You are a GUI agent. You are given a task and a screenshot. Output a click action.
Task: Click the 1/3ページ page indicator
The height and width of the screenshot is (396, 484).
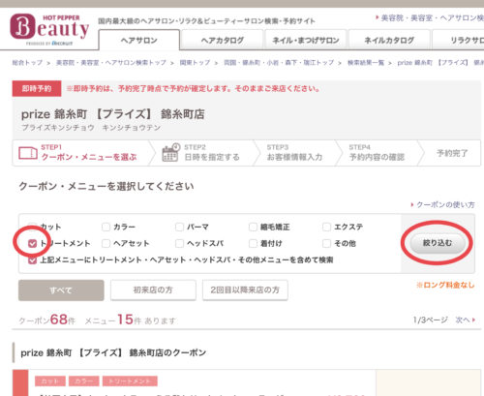(431, 320)
